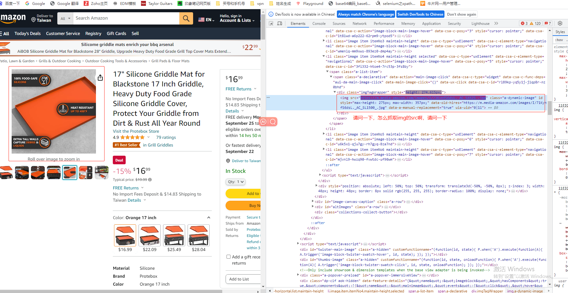Open the selenium之xpath bookmark

point(395,3)
